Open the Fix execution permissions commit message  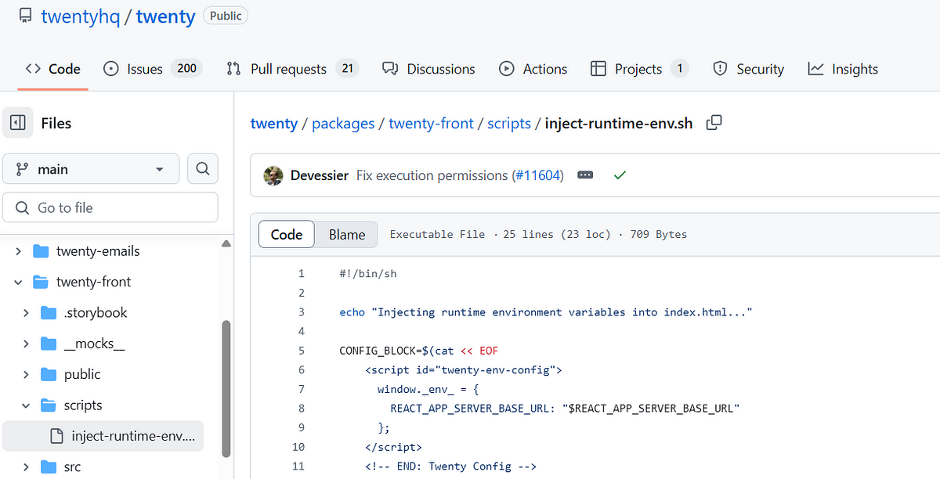point(432,175)
